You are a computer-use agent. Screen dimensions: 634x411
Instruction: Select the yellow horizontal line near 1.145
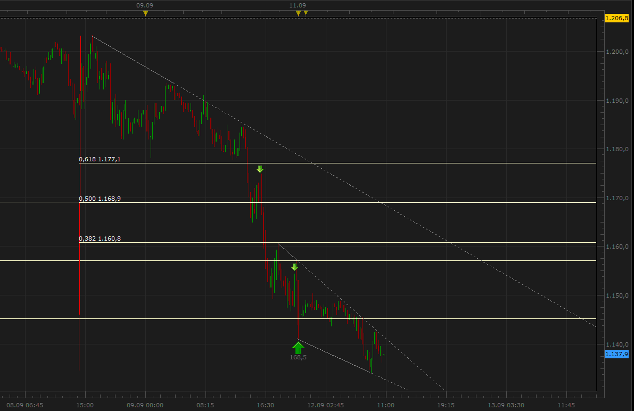click(426, 319)
